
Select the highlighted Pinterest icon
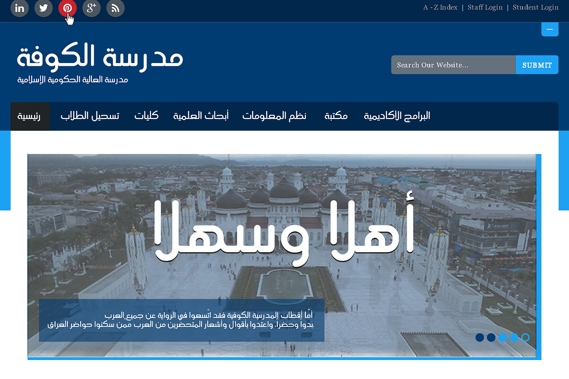[x=68, y=8]
